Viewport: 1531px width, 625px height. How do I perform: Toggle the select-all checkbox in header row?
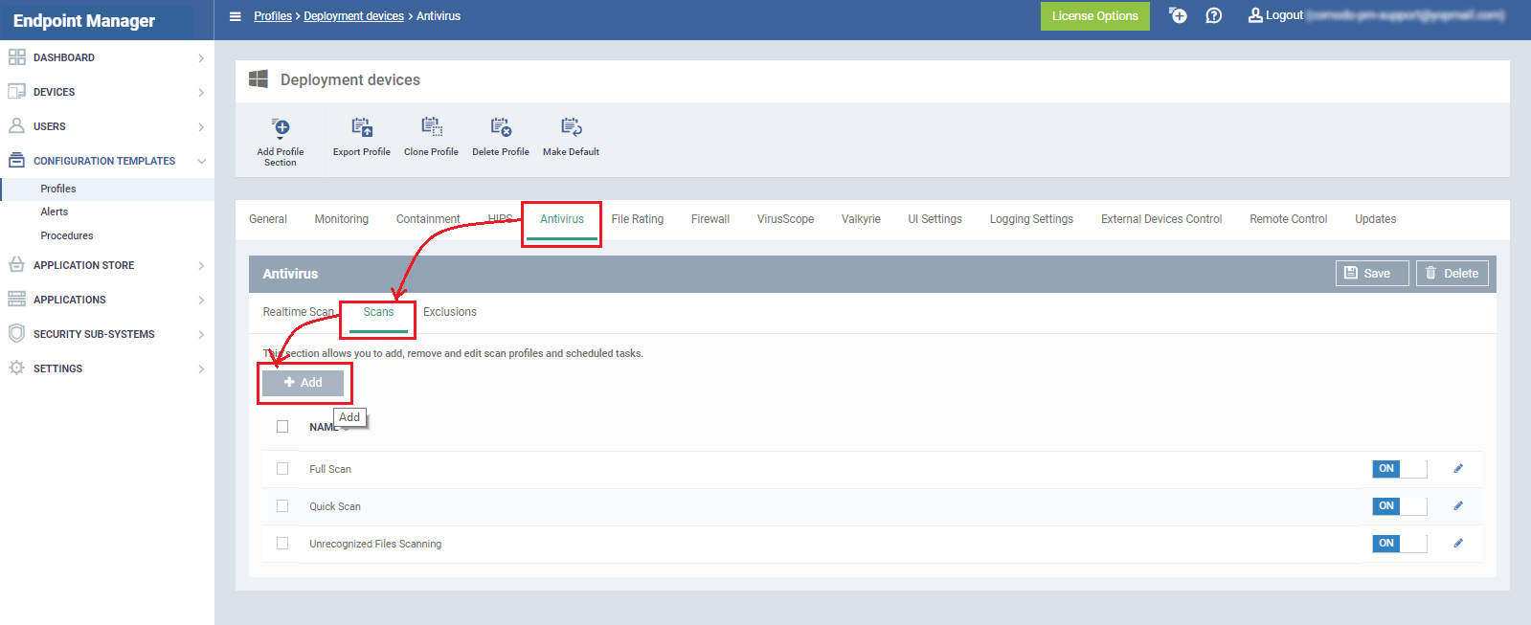(x=282, y=427)
